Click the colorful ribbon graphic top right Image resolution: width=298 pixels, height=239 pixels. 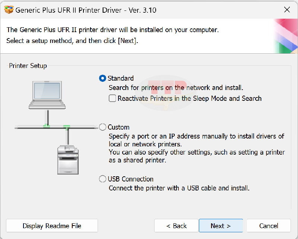point(287,36)
